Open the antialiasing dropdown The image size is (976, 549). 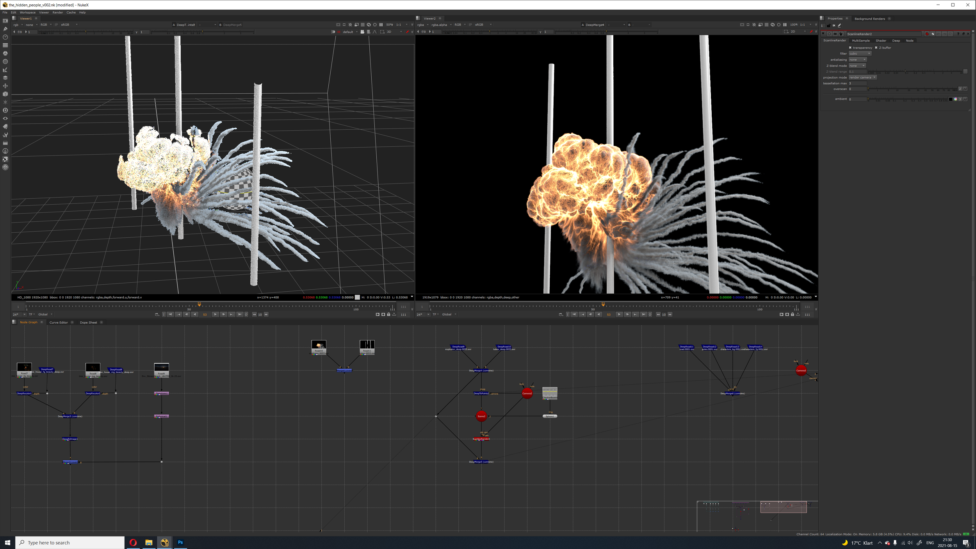pos(857,60)
